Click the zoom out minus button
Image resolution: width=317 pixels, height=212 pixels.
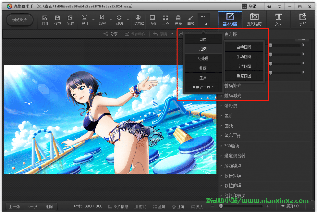click(x=212, y=206)
